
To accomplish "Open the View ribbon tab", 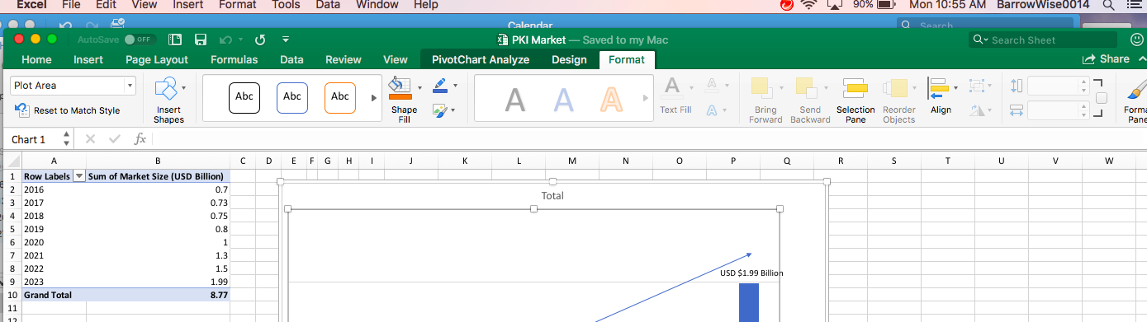I will pyautogui.click(x=396, y=59).
